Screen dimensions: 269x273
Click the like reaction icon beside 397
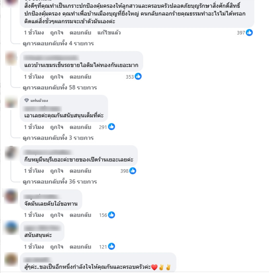coord(249,33)
